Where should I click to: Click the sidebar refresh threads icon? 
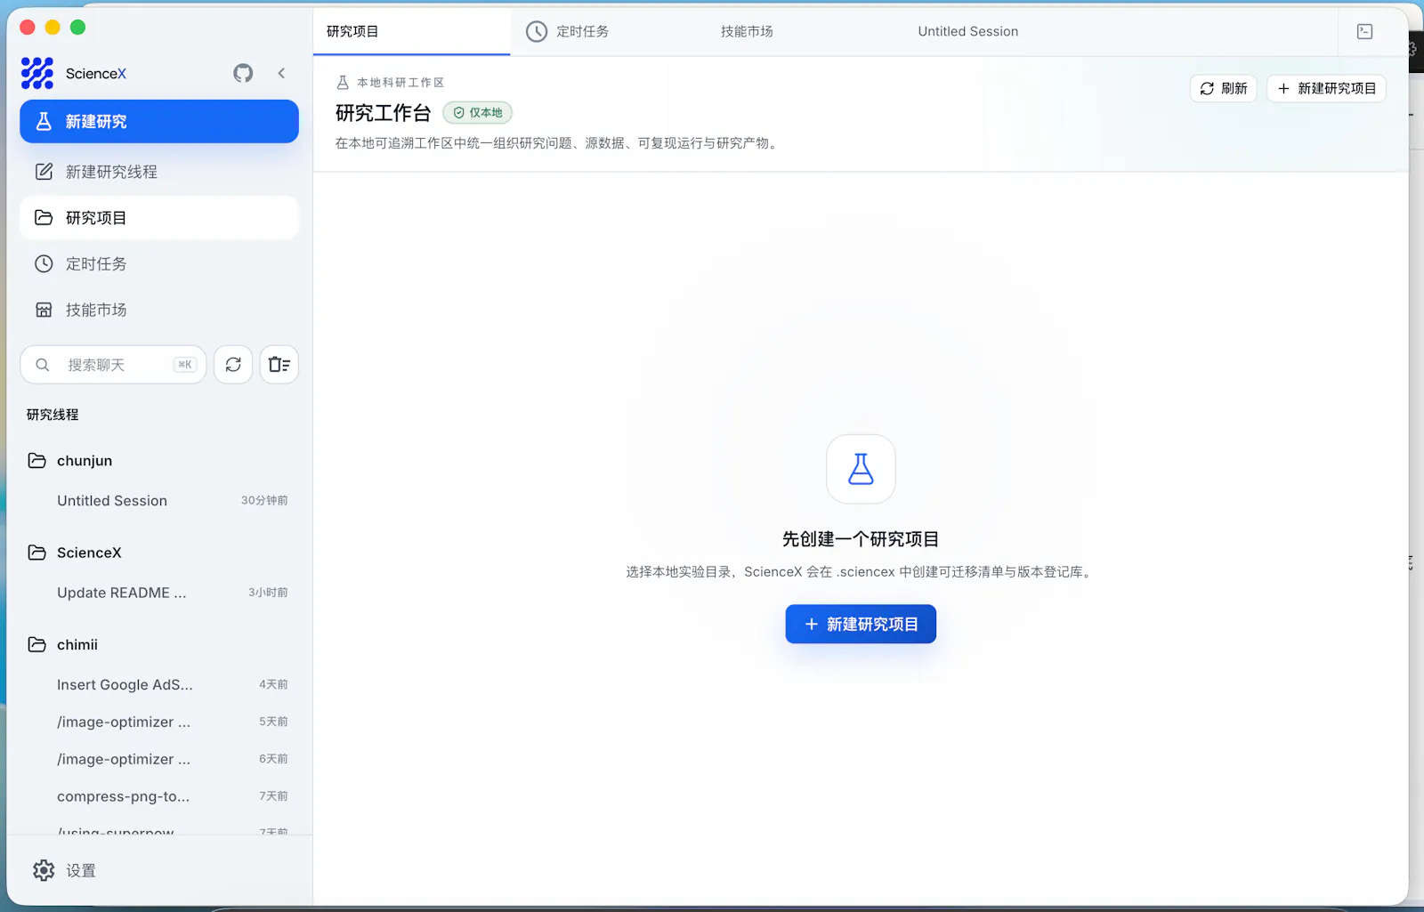233,365
